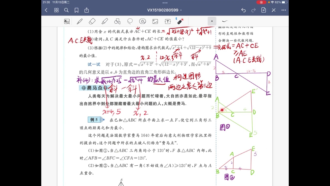The image size is (330, 186).
Task: Select the Pen tool
Action: 80,21
